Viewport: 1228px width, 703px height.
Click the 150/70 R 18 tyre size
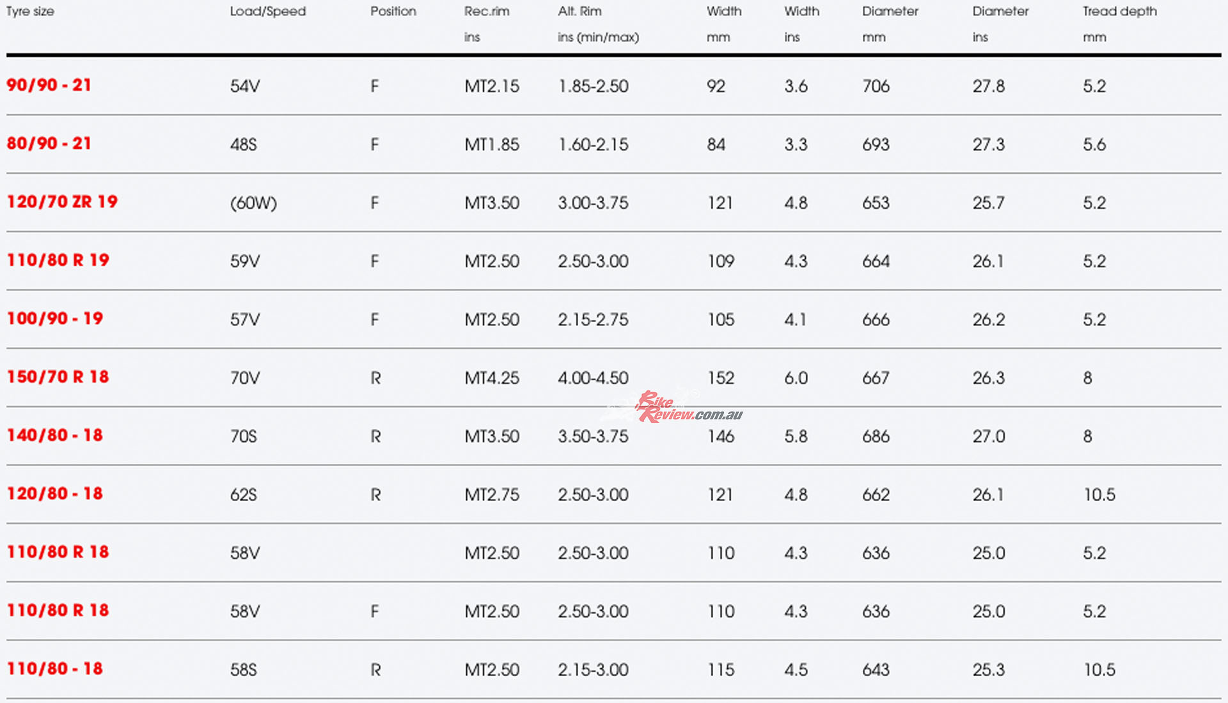point(58,377)
